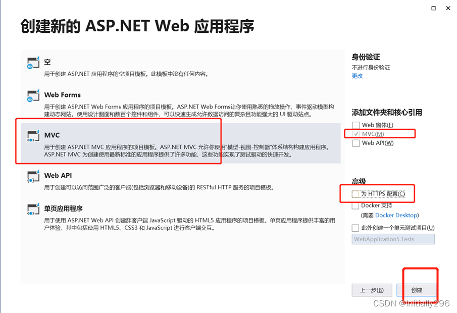Click the 不进行身份验证 status text

tap(371, 68)
